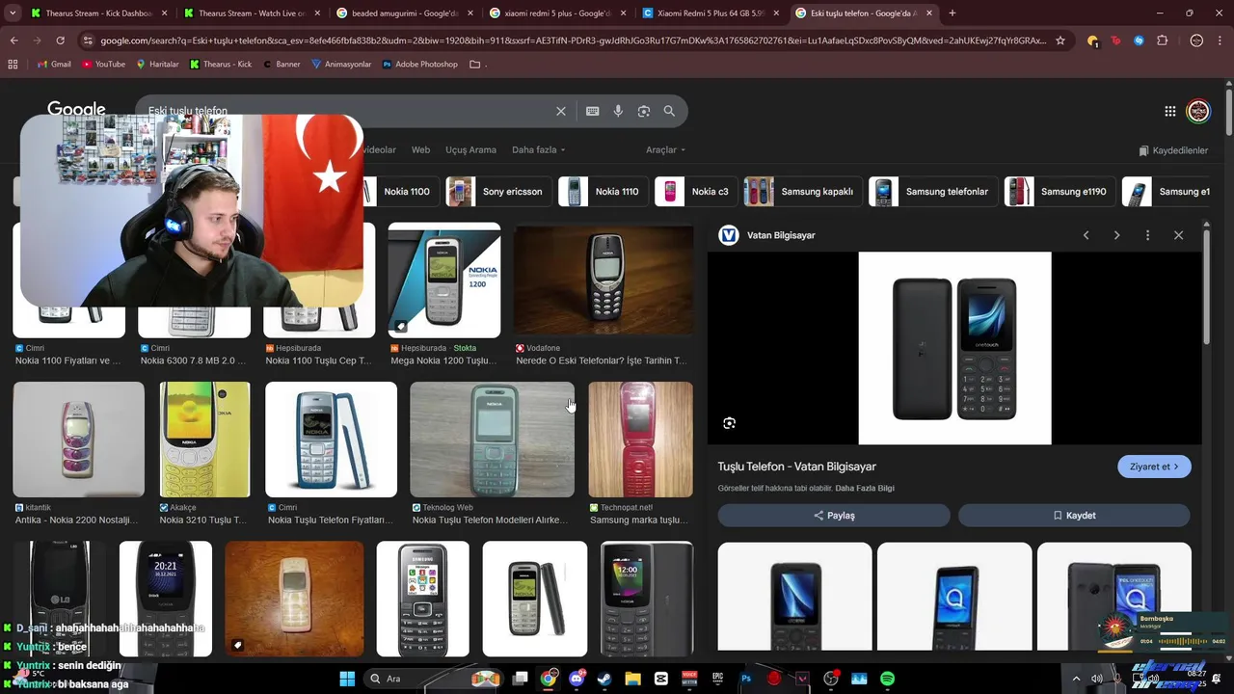
Task: Start voice search with the microphone icon
Action: (618, 111)
